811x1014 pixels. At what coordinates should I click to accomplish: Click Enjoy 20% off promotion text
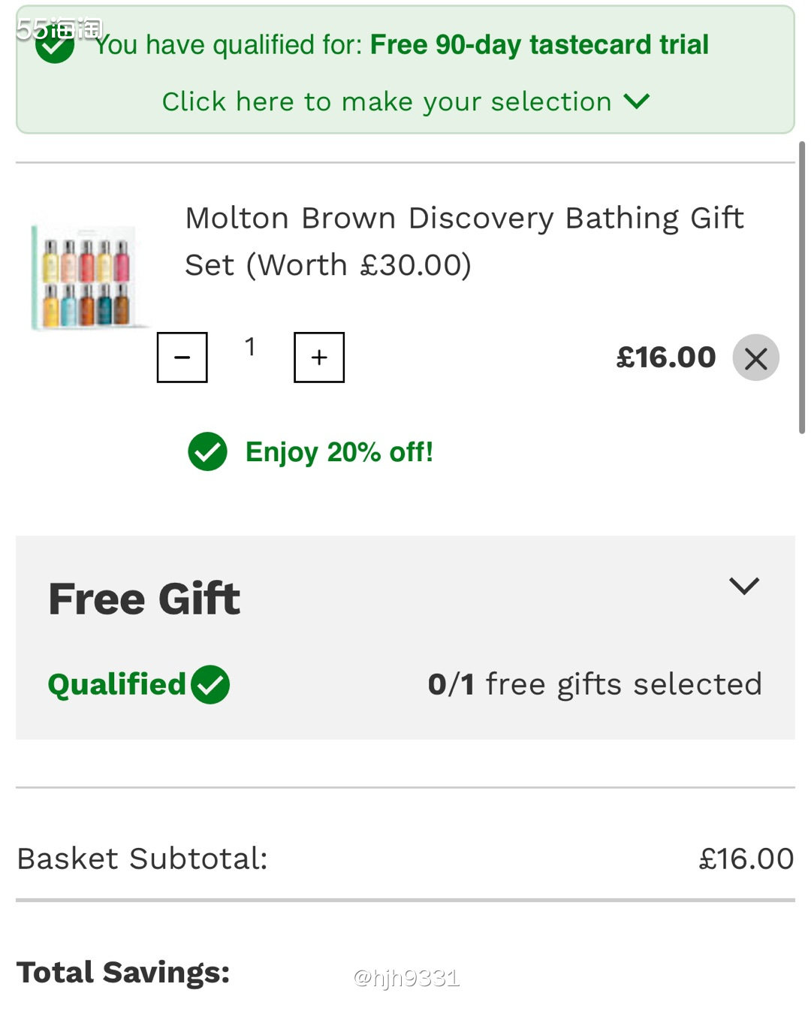(x=339, y=452)
